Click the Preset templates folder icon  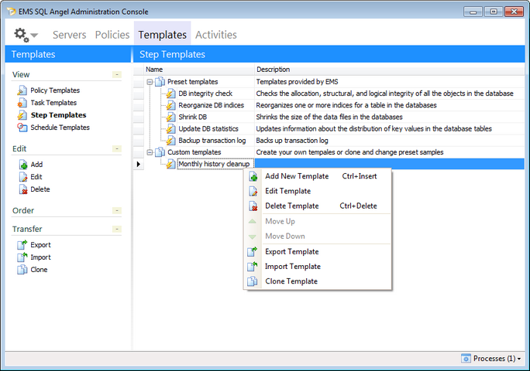click(160, 82)
